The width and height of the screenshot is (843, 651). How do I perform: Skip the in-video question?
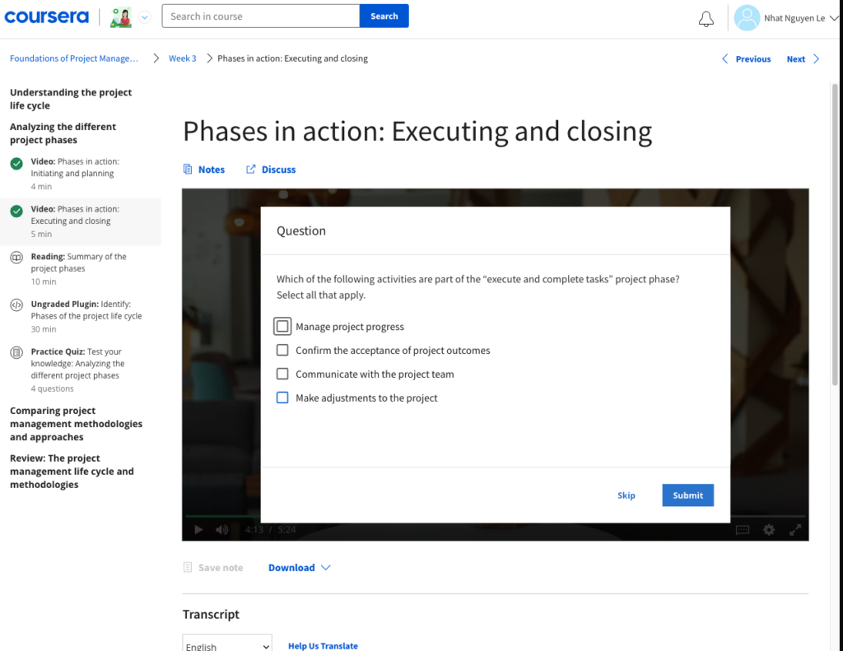pyautogui.click(x=626, y=495)
